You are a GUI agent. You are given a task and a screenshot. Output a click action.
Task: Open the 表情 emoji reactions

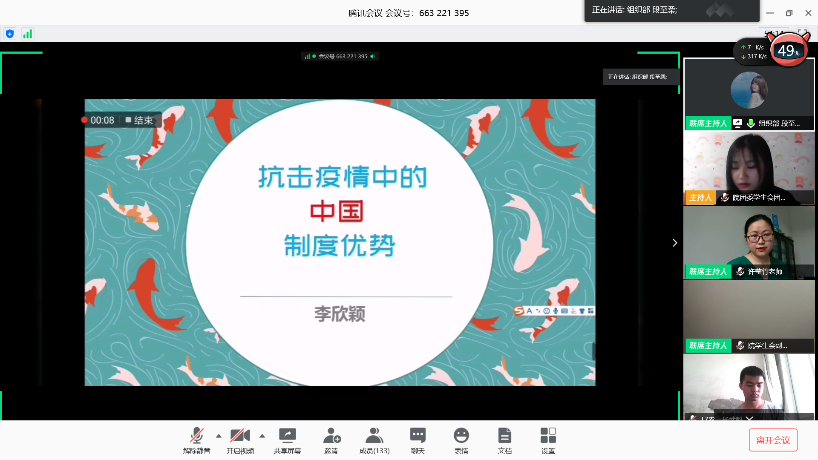pyautogui.click(x=461, y=440)
